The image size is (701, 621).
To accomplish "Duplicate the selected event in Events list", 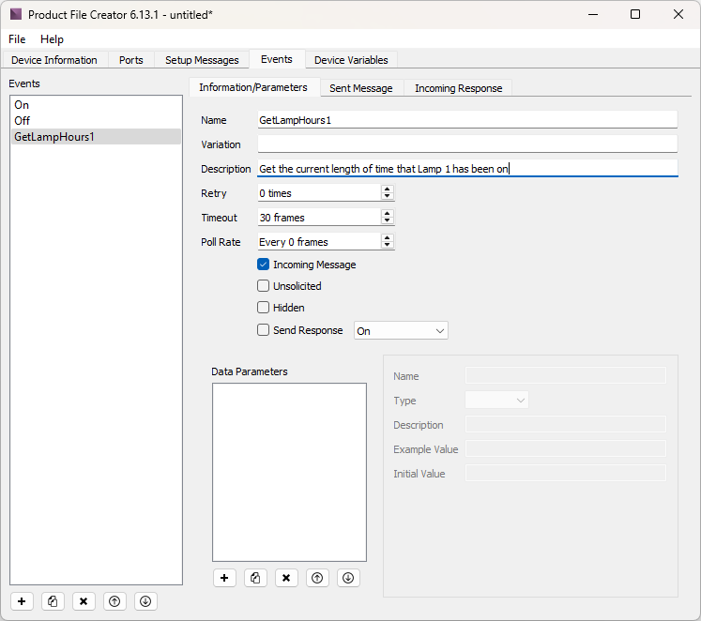I will pyautogui.click(x=53, y=601).
